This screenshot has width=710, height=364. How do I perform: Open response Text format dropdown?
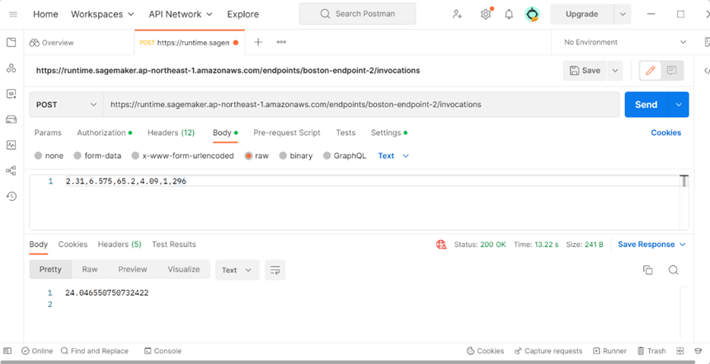(237, 270)
